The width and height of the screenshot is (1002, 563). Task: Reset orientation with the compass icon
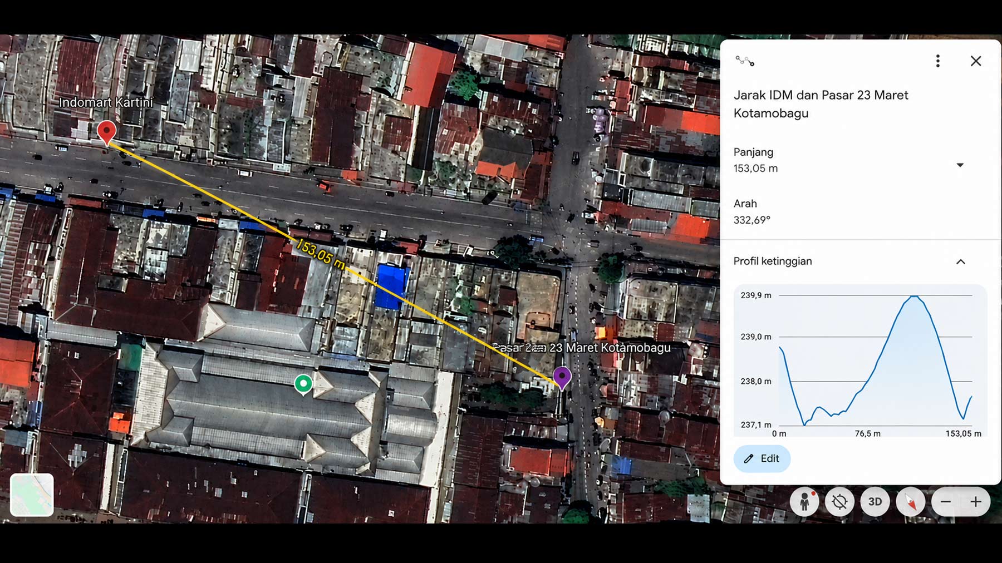tap(911, 501)
